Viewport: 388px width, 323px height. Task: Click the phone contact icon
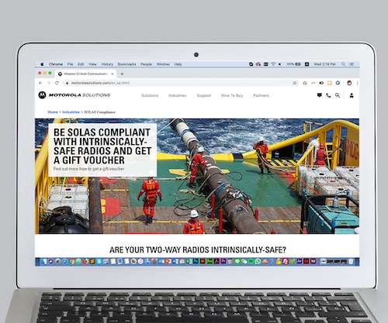click(x=328, y=95)
